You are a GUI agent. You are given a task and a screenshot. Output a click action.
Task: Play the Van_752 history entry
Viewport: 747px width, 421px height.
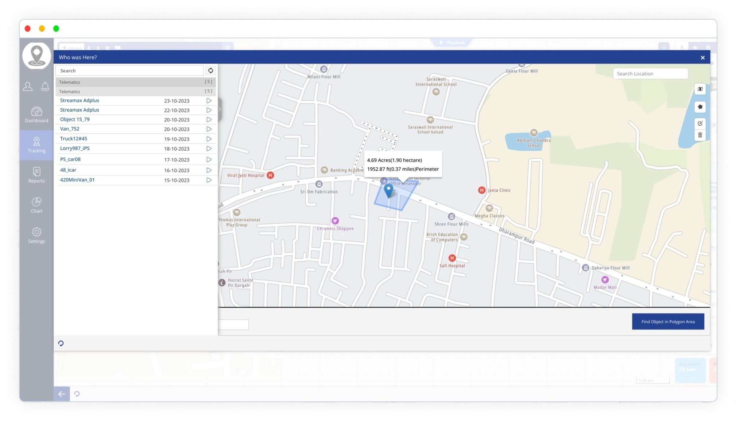click(209, 129)
